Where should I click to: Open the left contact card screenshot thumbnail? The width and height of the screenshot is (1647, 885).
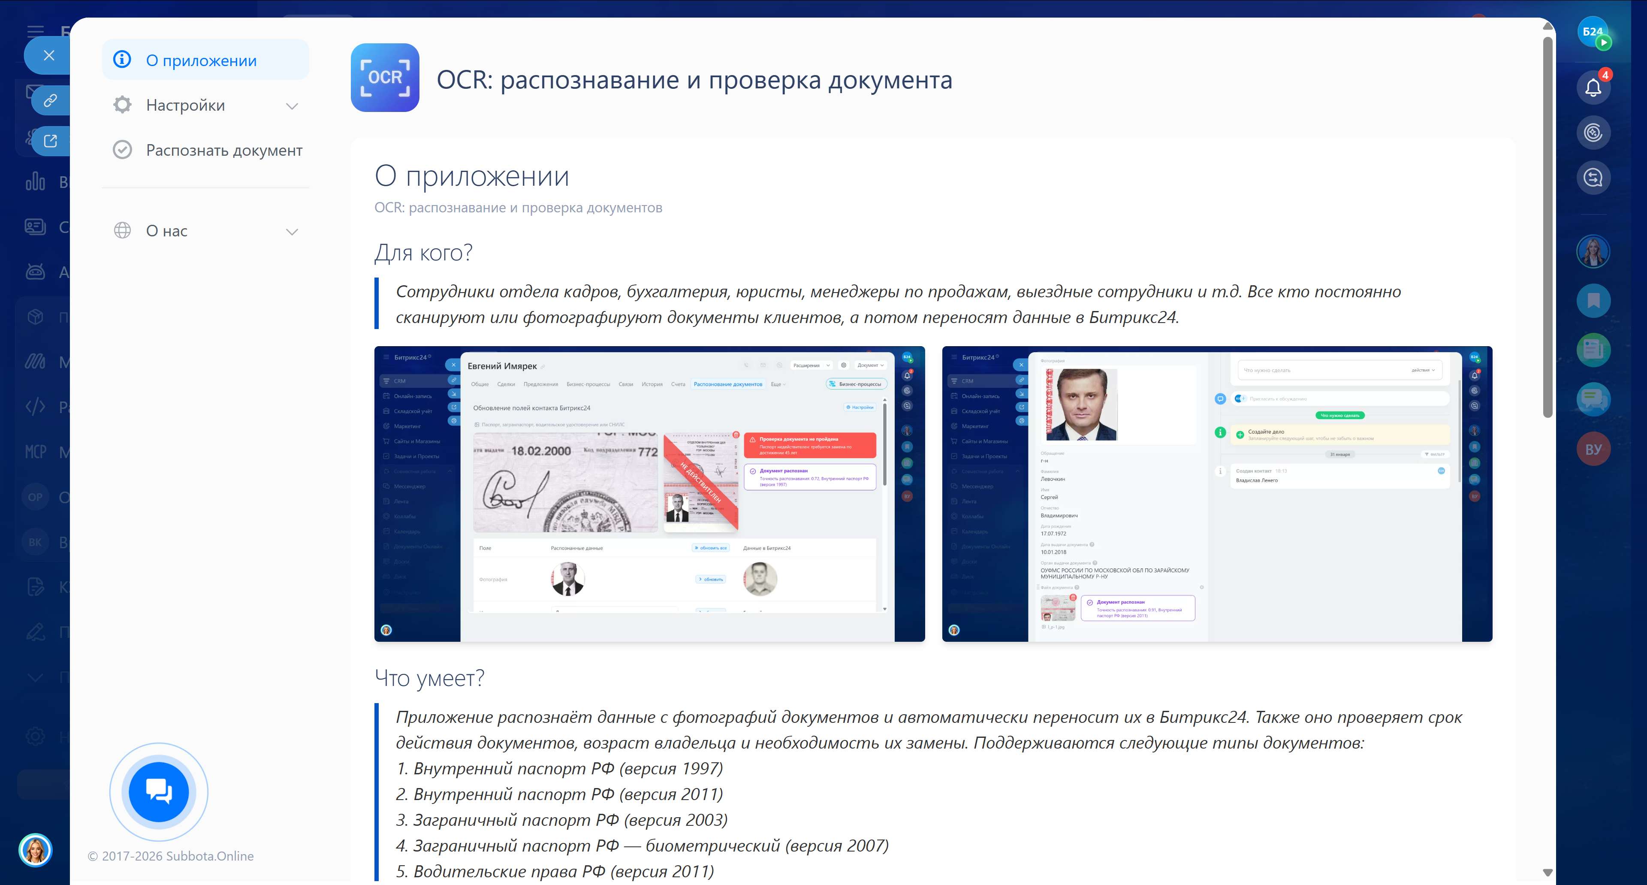tap(649, 494)
